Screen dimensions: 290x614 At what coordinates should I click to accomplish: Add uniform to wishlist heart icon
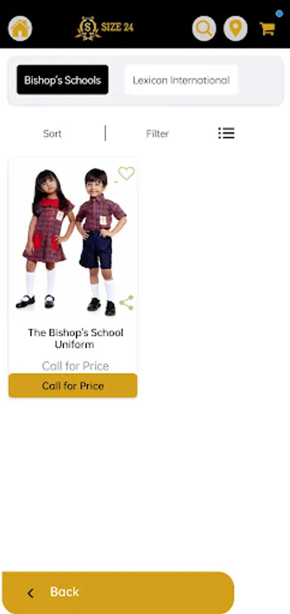(126, 173)
